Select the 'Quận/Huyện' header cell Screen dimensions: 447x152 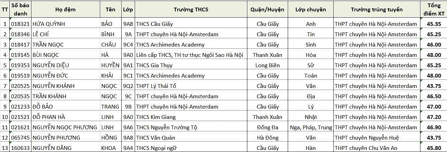tap(268, 9)
